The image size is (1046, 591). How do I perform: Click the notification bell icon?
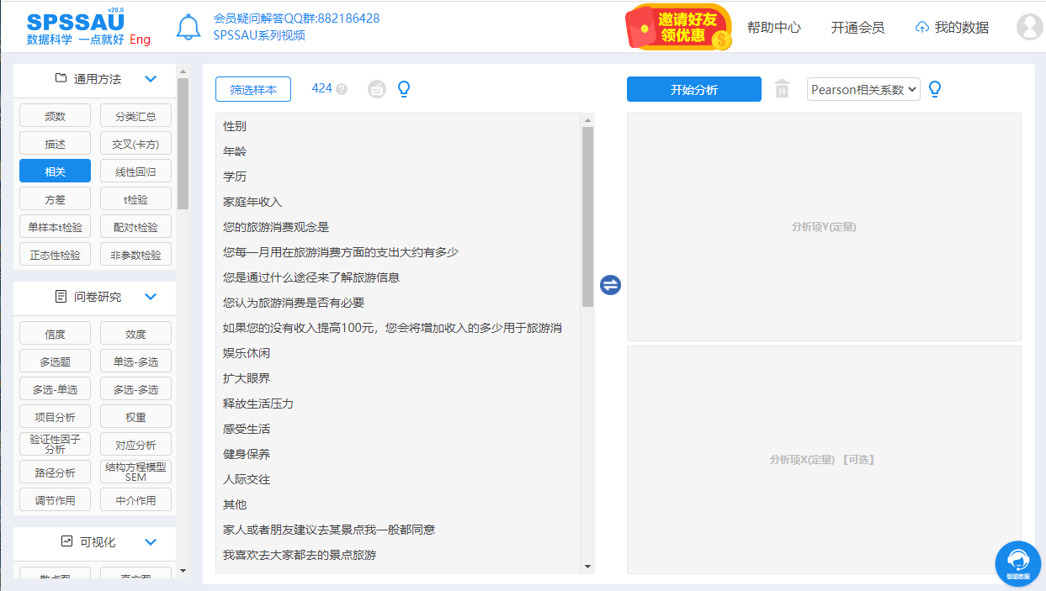[188, 26]
